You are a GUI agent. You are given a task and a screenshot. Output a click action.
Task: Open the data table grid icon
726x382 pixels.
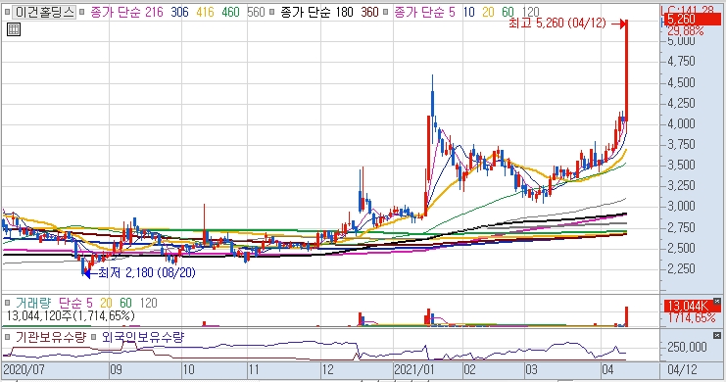coord(14,29)
